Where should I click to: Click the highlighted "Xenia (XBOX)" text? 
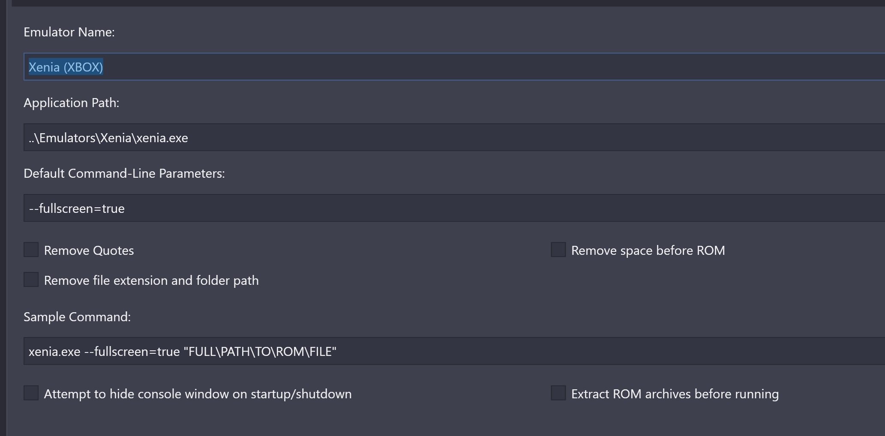click(66, 67)
